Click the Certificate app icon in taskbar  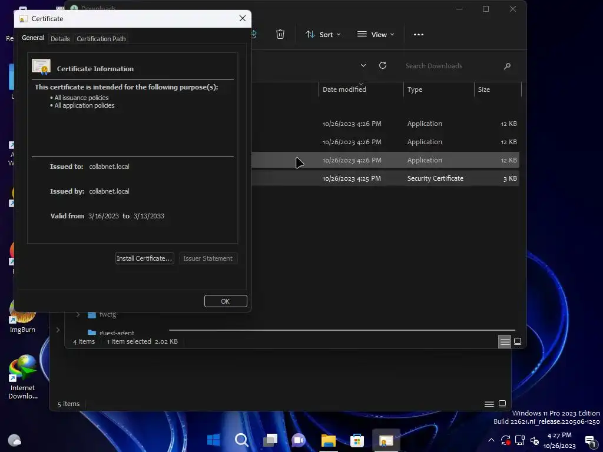[386, 440]
